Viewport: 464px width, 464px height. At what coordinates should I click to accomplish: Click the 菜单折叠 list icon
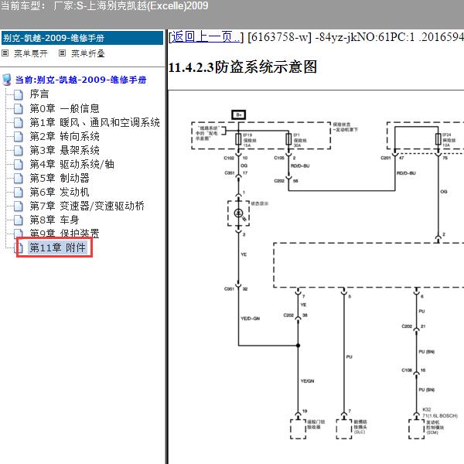coord(62,53)
